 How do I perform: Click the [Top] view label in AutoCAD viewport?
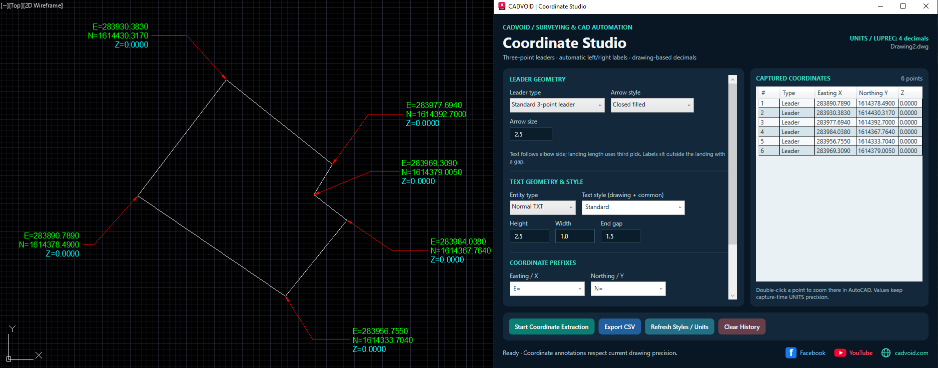click(16, 5)
